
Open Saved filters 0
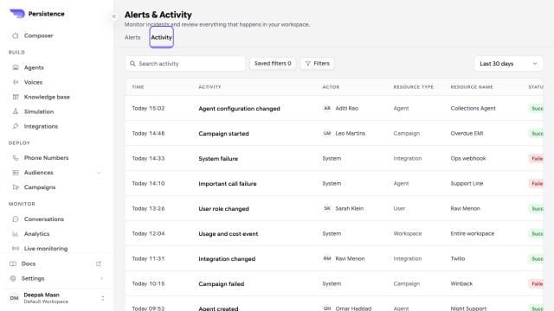(273, 63)
